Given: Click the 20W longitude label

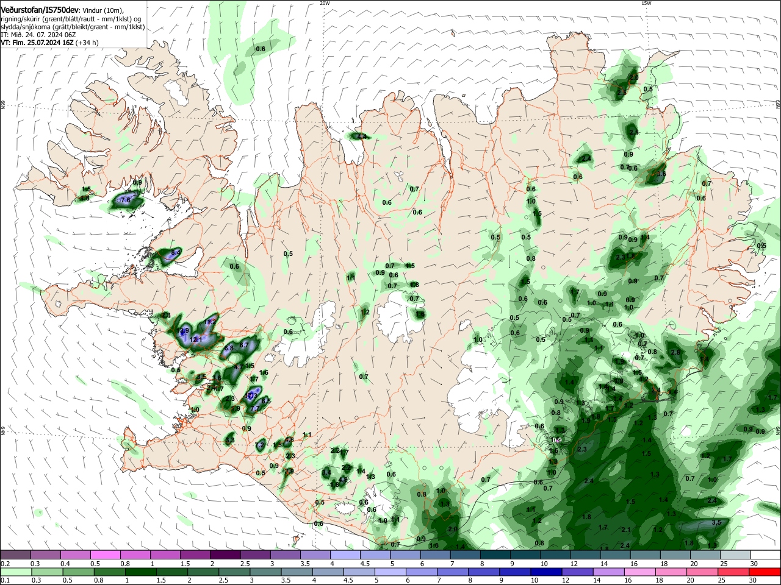Looking at the screenshot, I should coord(325,3).
